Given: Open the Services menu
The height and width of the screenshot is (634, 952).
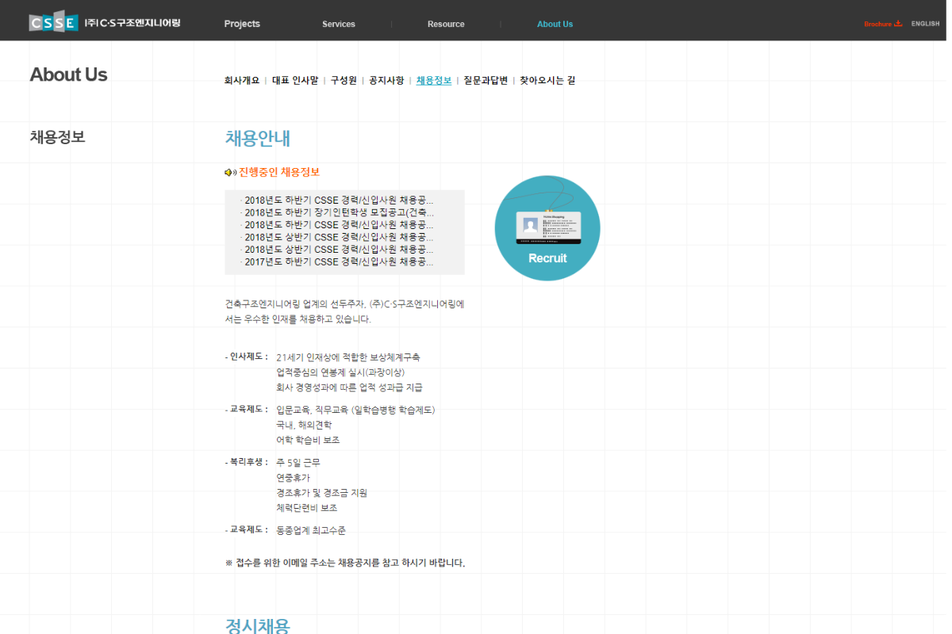Looking at the screenshot, I should click(339, 24).
